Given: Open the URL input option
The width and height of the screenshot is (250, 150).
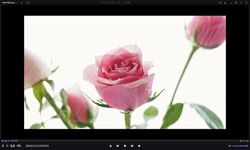Looking at the screenshot, I should tap(27, 3).
